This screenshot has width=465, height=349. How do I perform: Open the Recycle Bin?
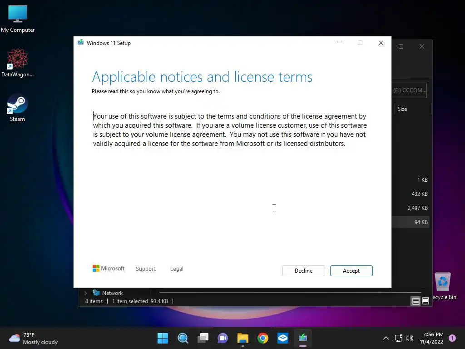(444, 286)
